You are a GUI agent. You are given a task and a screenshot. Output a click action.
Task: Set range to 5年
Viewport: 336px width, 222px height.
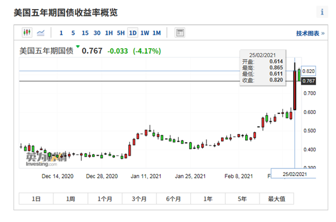[242, 199]
